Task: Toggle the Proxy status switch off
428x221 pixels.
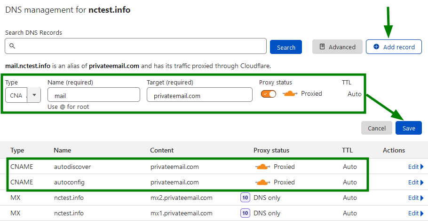Action: (269, 94)
